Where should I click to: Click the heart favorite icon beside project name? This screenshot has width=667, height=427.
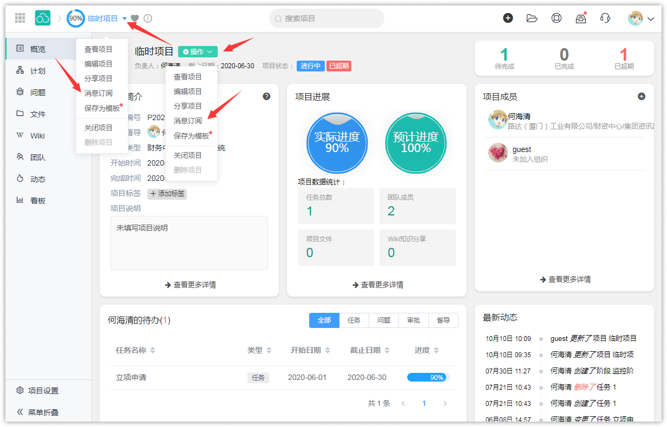pos(135,18)
